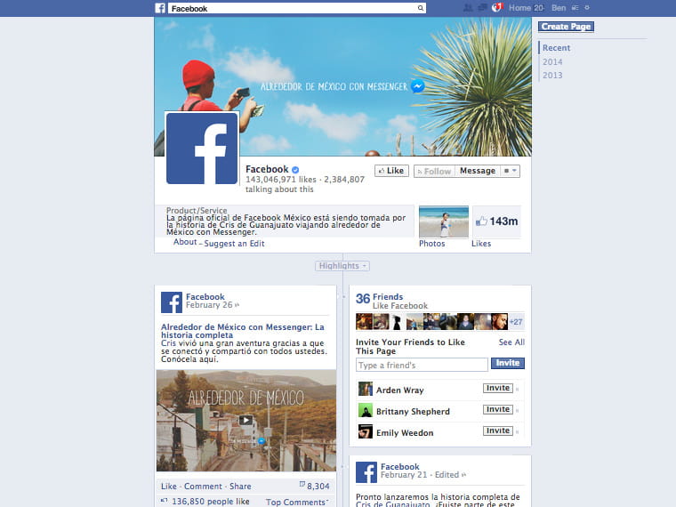Click the Follow button

tap(434, 171)
